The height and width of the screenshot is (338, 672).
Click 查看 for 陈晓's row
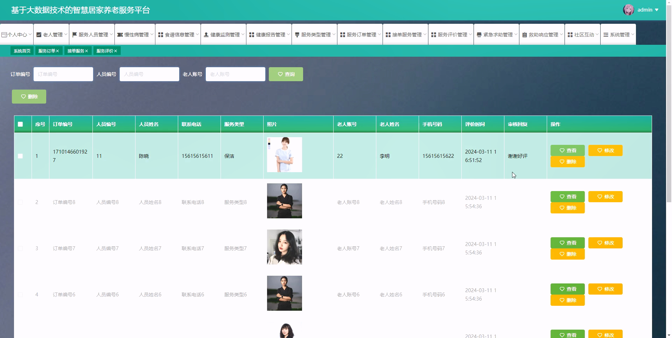tap(568, 150)
